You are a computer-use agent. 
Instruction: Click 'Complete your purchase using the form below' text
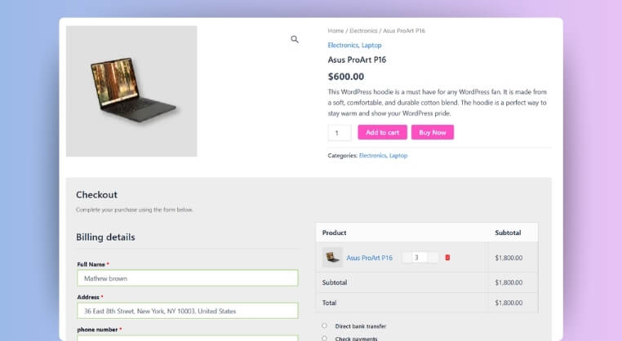[x=134, y=210]
